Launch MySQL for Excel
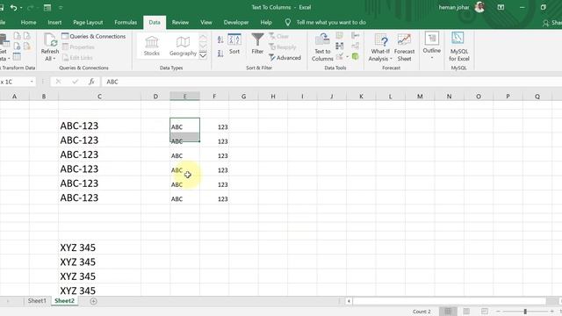The width and height of the screenshot is (562, 316). (458, 47)
